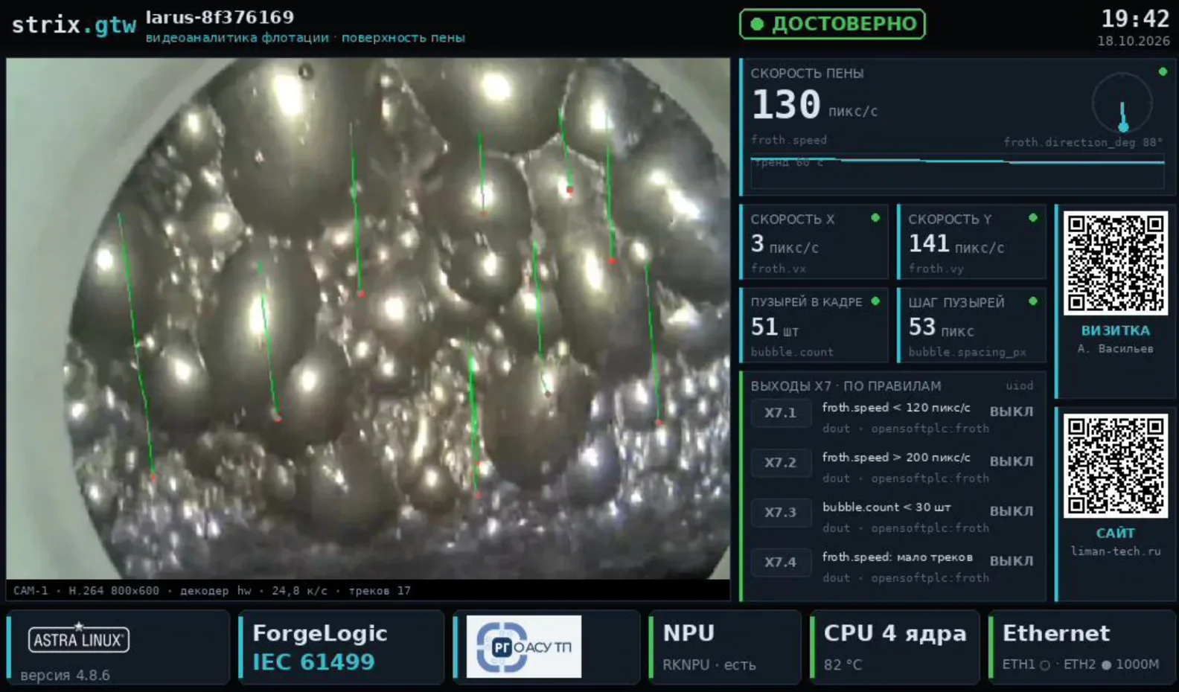Click the speed X value '3 пикс/с'
1179x692 pixels.
click(785, 244)
